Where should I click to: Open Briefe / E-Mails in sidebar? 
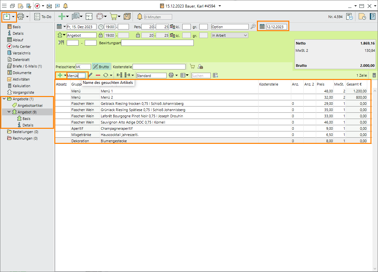[x=27, y=66]
